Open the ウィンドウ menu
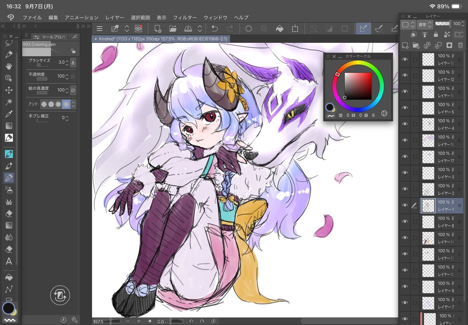468x325 pixels. pos(216,18)
